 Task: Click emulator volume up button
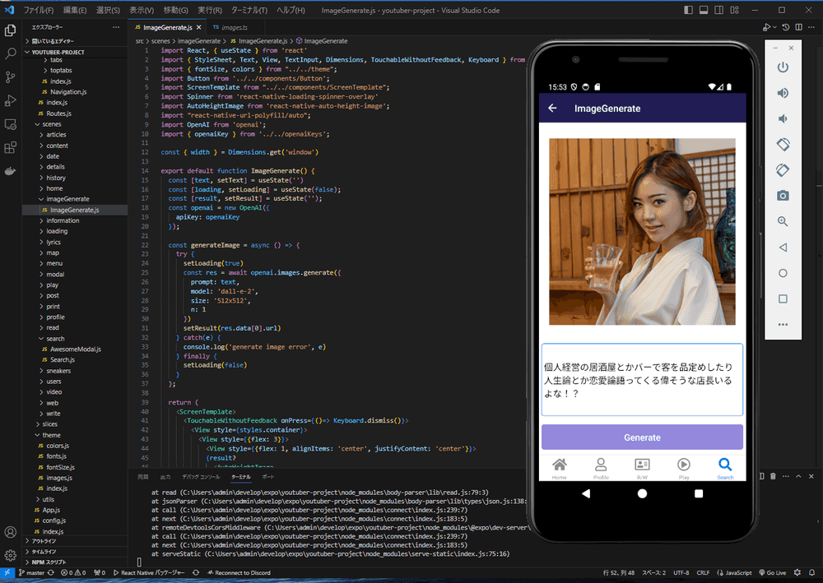pyautogui.click(x=783, y=93)
